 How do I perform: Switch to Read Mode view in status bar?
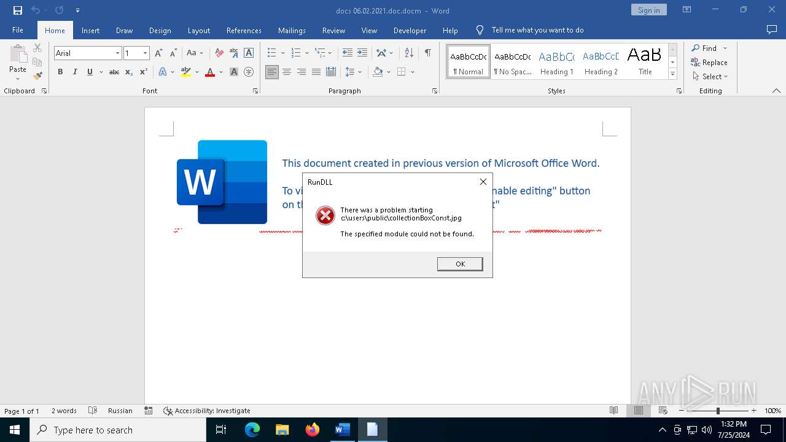tap(613, 411)
